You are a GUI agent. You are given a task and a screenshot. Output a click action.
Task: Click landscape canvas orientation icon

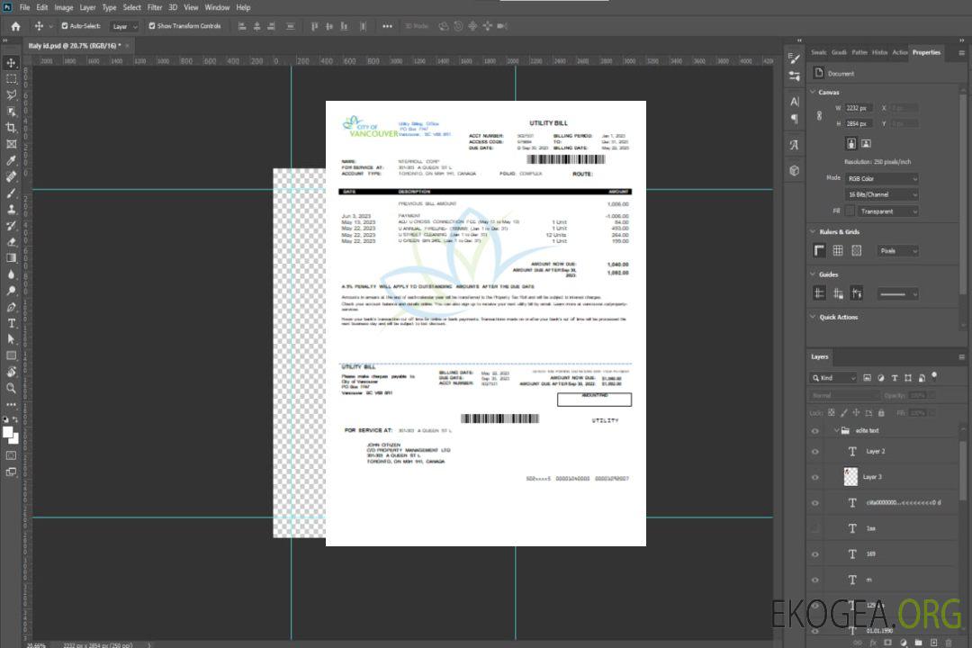point(866,143)
